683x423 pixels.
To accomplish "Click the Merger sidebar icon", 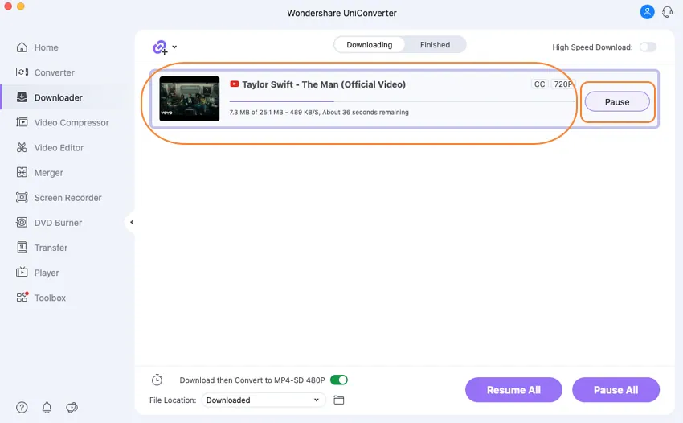I will [x=22, y=173].
